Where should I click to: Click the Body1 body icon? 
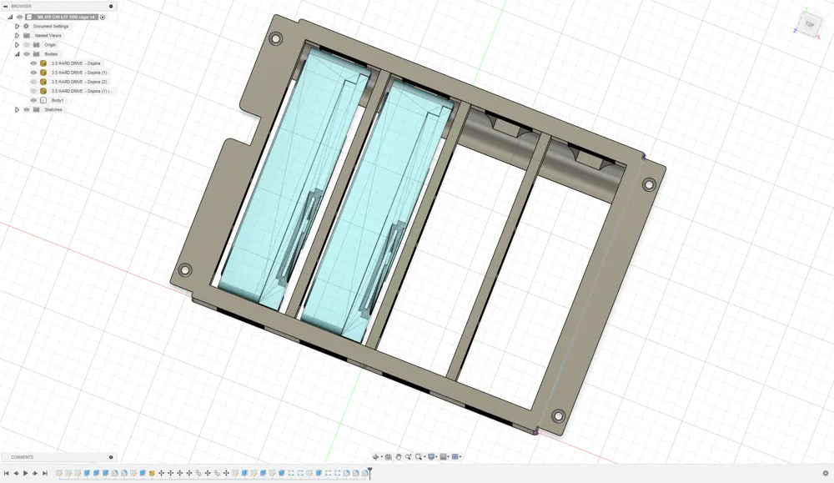coord(43,100)
